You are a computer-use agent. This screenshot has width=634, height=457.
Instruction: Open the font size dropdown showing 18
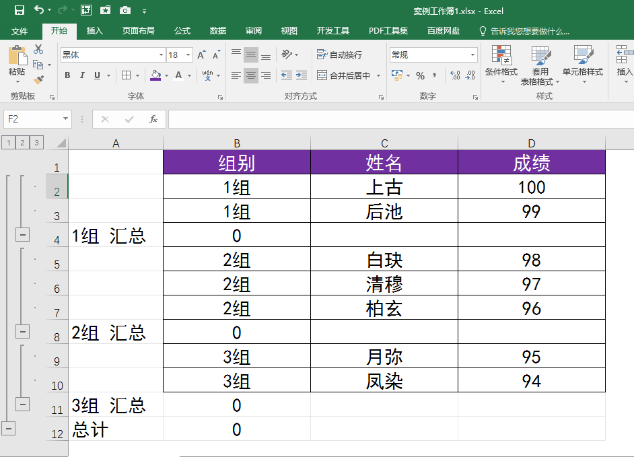click(188, 55)
